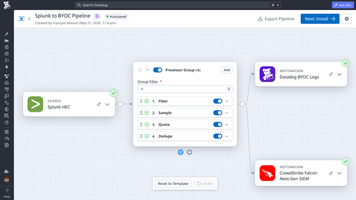Viewport: 356px width, 200px height.
Task: Click the Splunk HEC output connector circle
Action: click(x=120, y=104)
